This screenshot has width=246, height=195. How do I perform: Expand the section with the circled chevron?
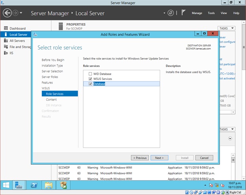point(230,138)
